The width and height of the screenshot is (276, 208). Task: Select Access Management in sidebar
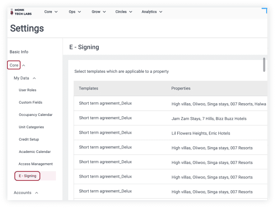pyautogui.click(x=35, y=164)
